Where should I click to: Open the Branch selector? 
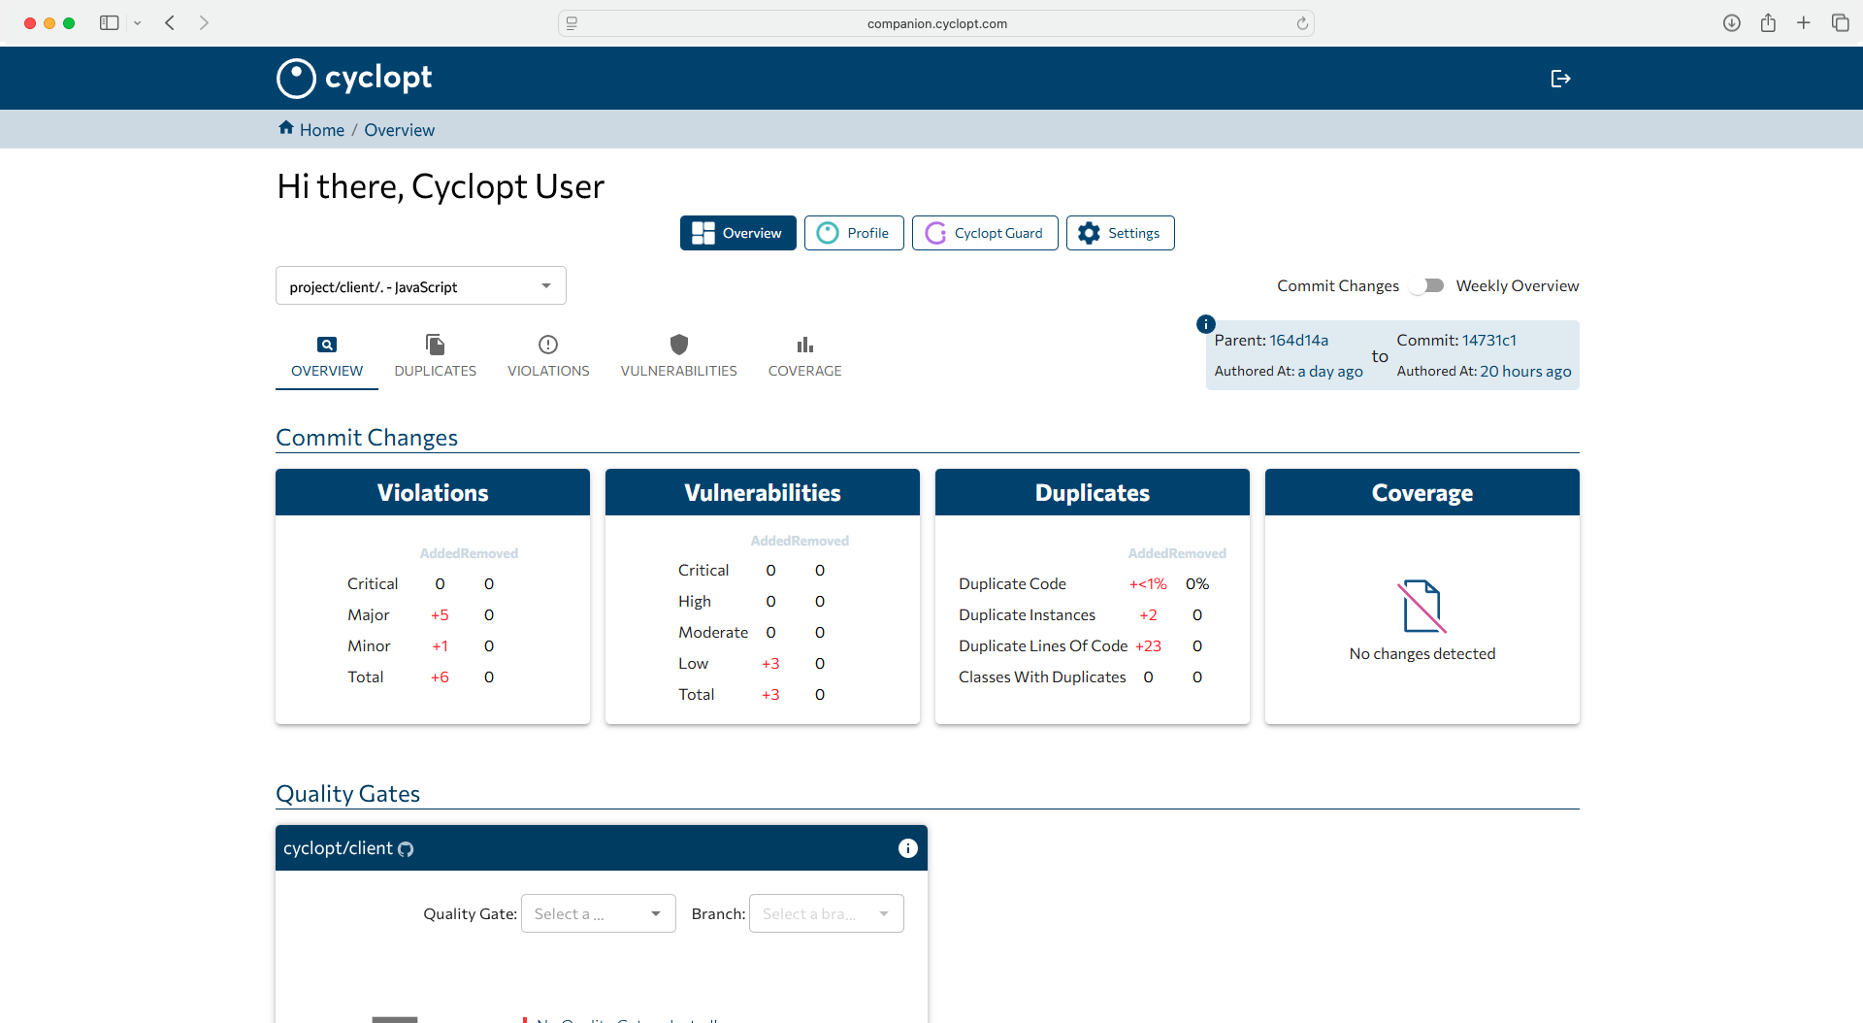click(x=825, y=913)
